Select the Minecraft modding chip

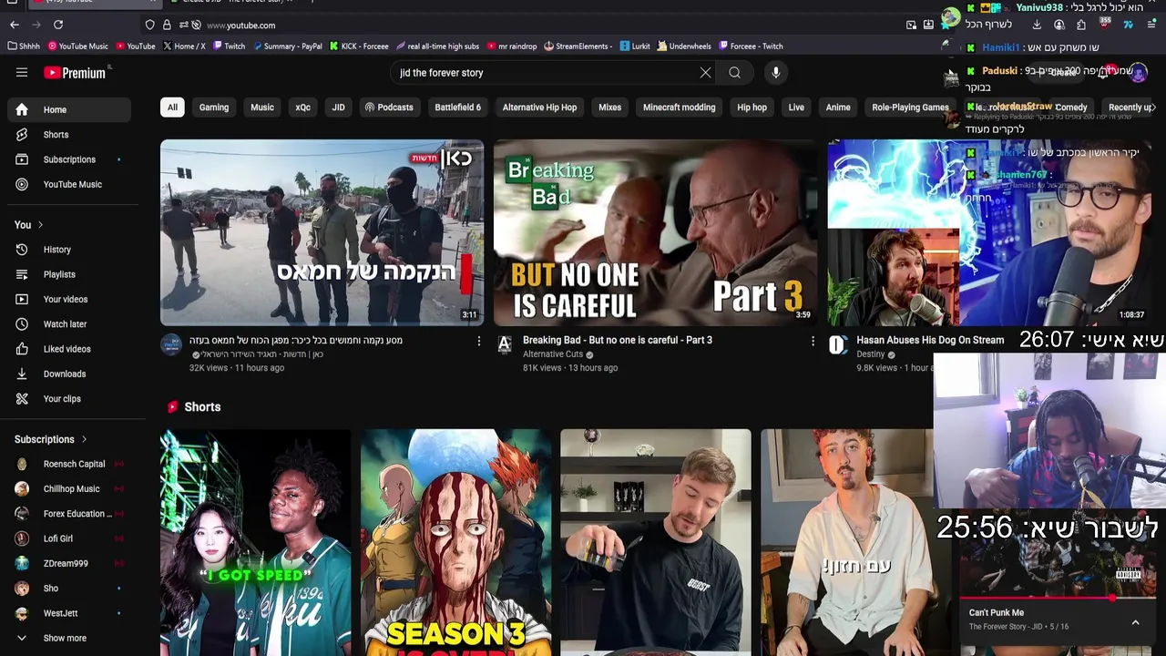[680, 108]
